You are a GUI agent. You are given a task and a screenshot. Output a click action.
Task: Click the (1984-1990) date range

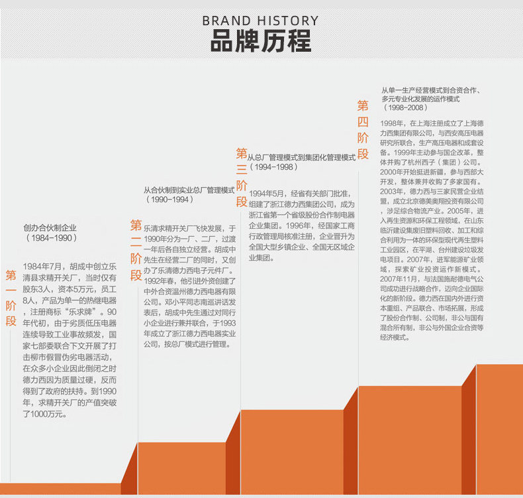[52, 238]
